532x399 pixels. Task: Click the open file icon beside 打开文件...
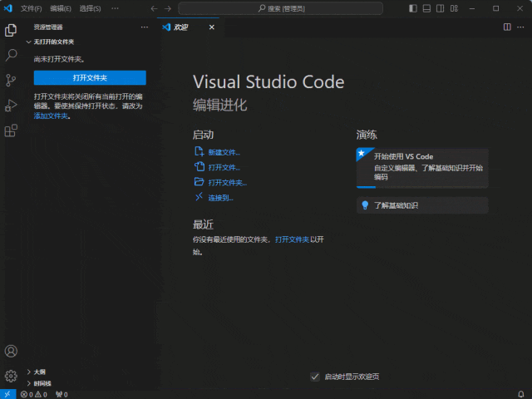(x=199, y=166)
